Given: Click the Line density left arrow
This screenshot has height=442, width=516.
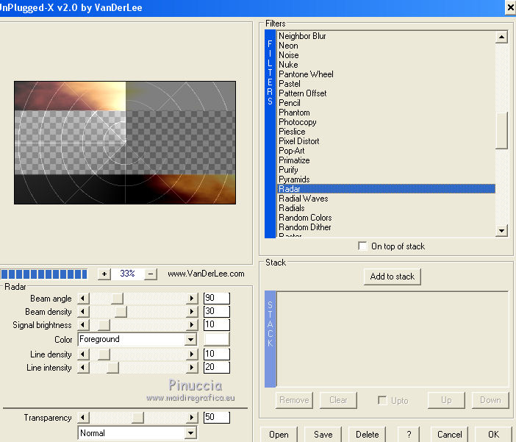Looking at the screenshot, I should coord(83,354).
